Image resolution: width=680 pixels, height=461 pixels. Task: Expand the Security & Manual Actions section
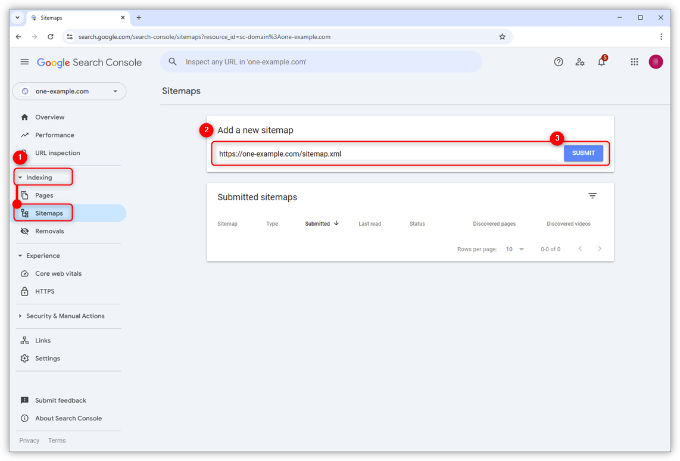tap(65, 316)
